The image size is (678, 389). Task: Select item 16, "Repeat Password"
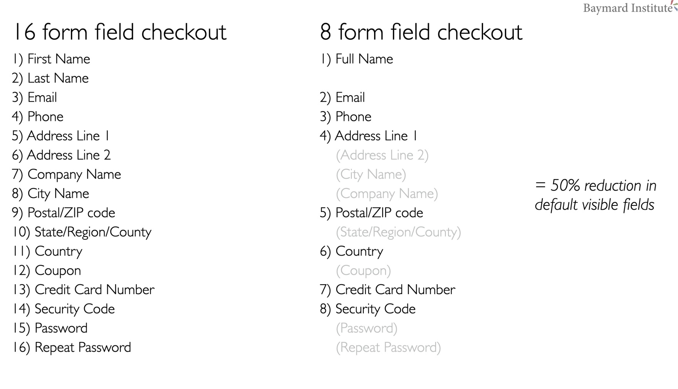(82, 347)
